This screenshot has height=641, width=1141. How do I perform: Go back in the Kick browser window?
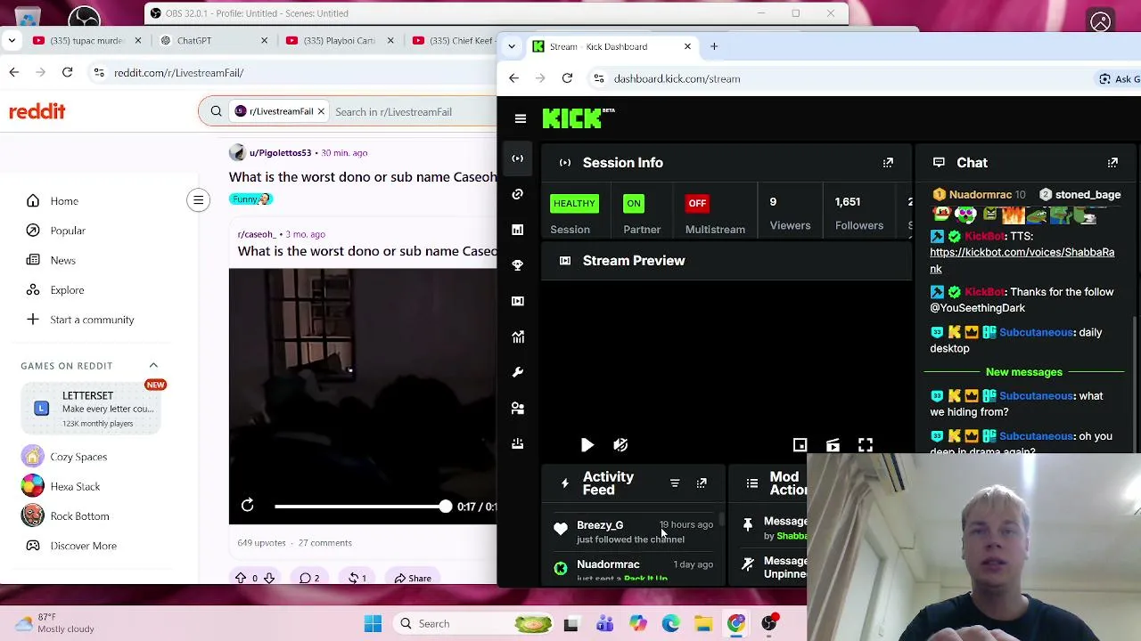(x=513, y=78)
